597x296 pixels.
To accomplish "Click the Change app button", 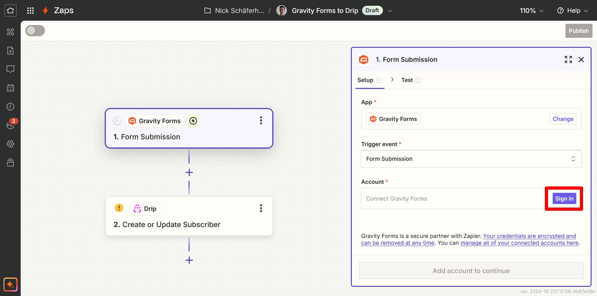I will click(563, 119).
